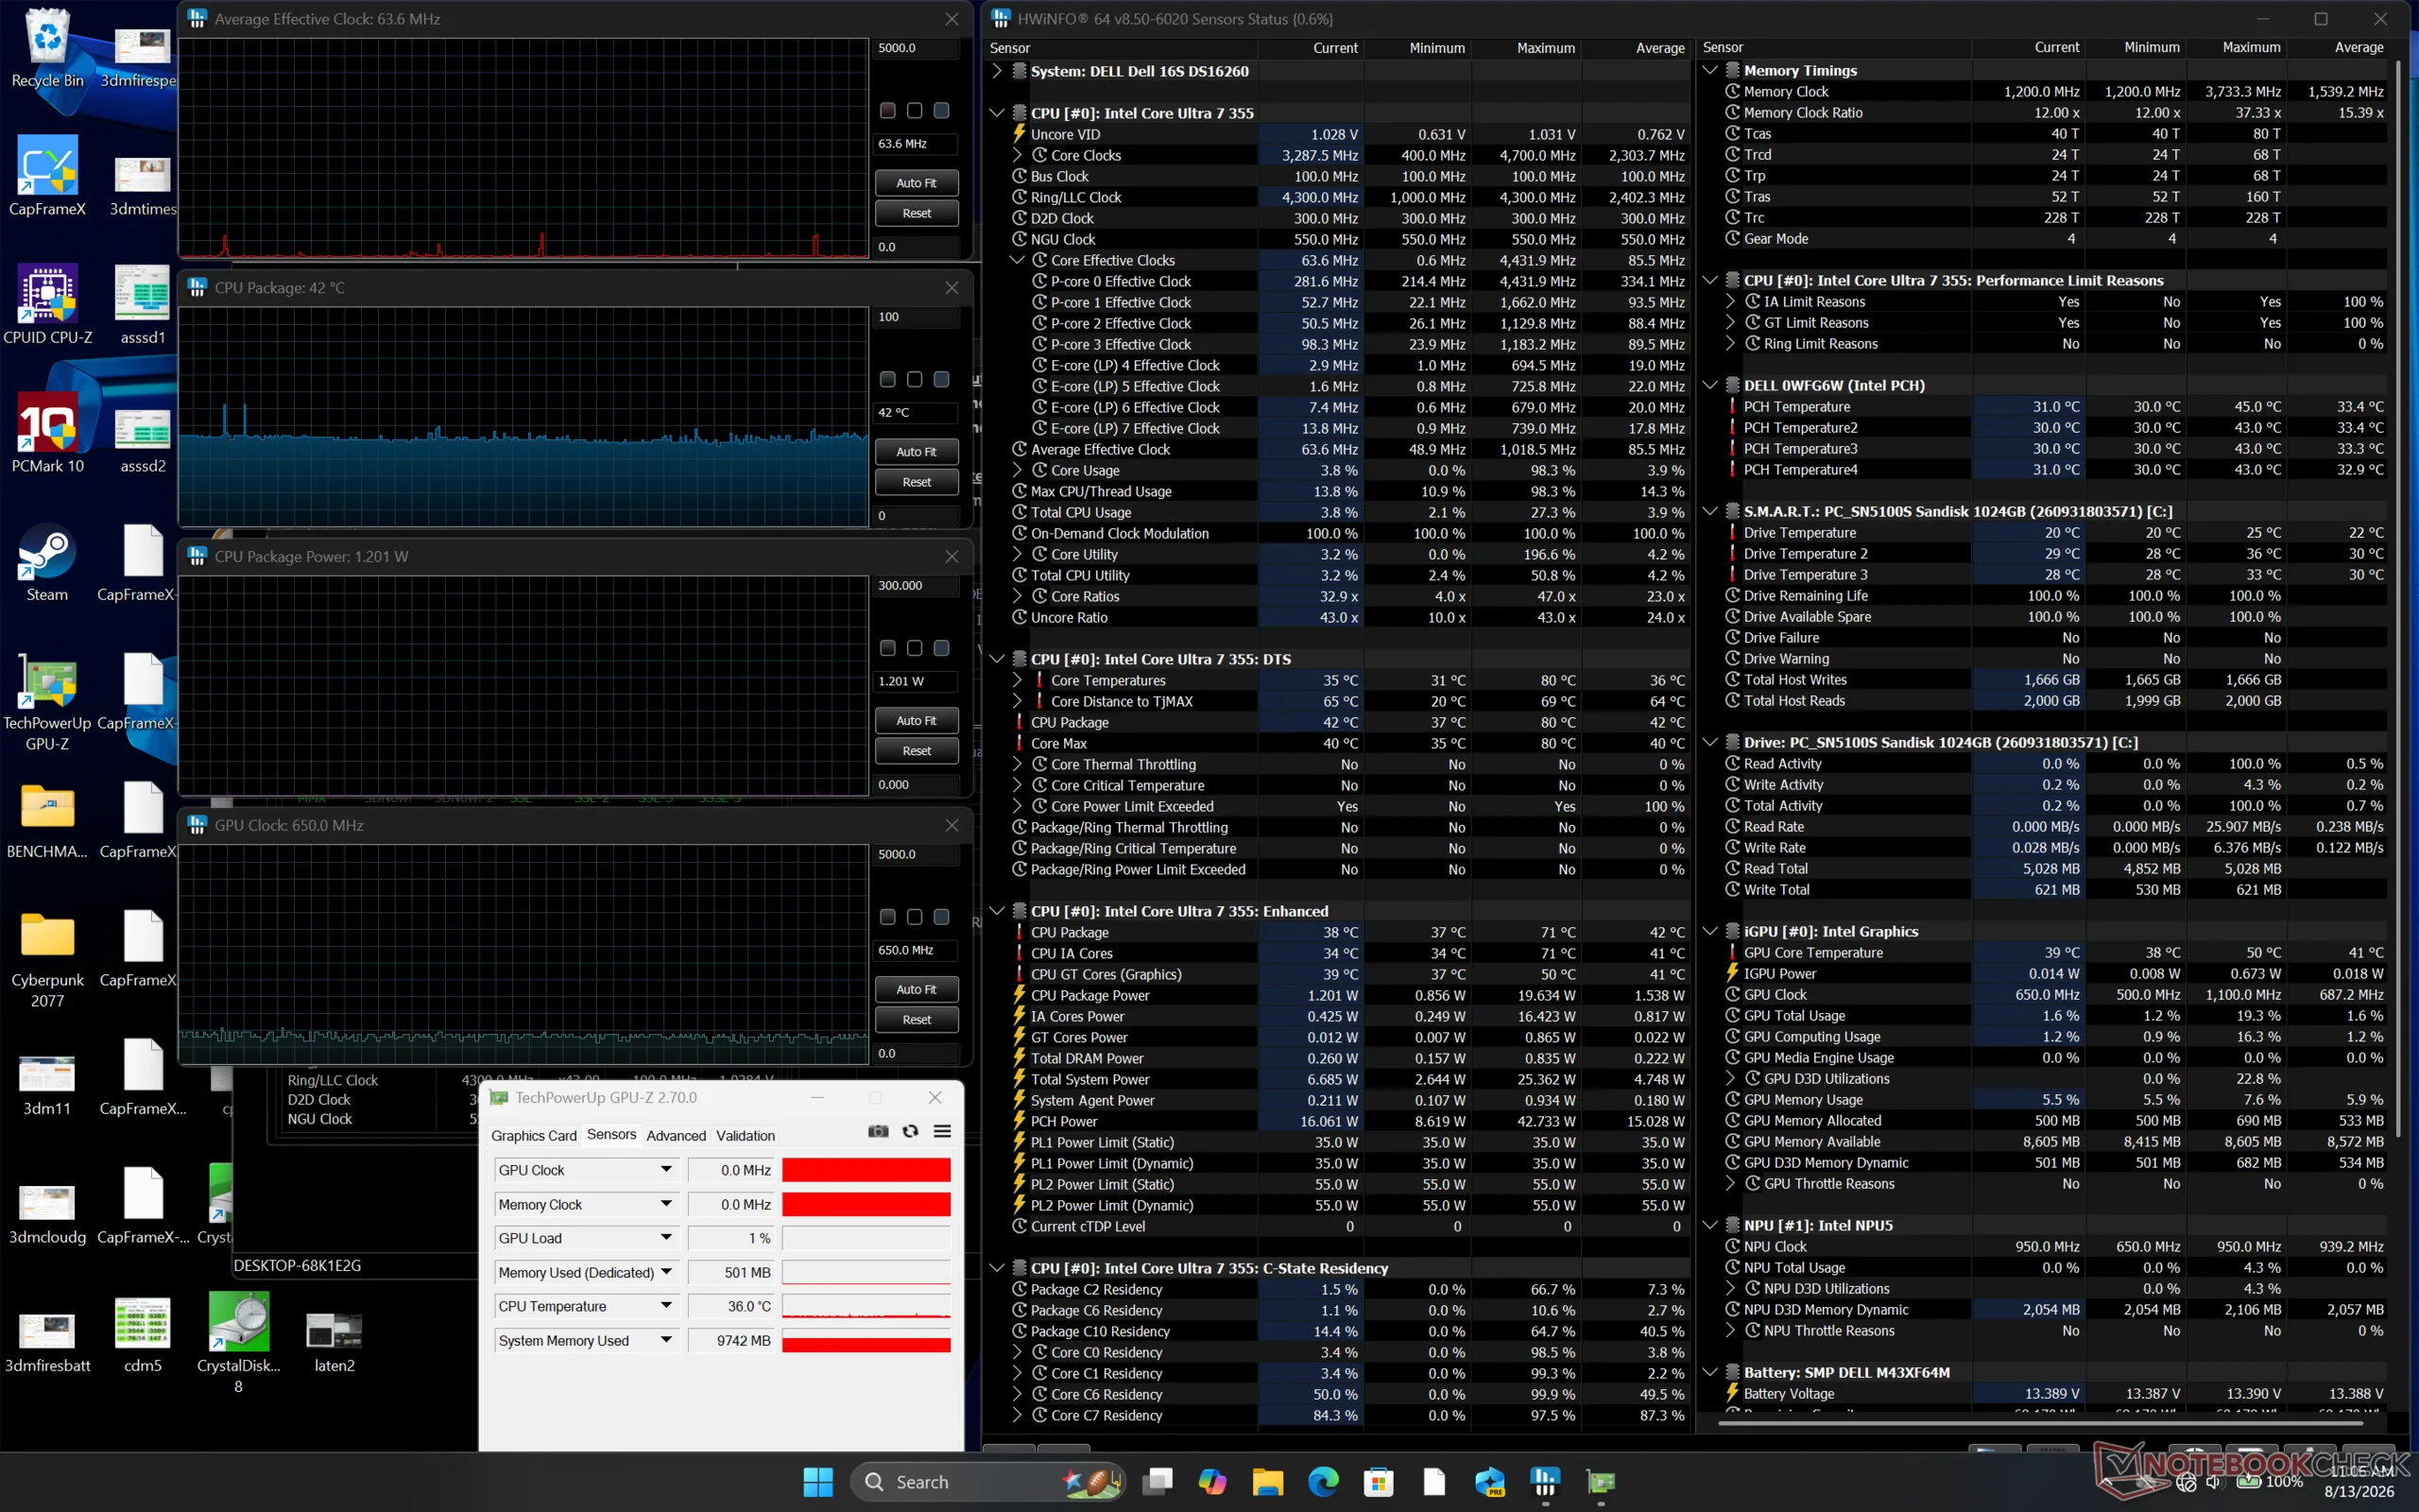Viewport: 2419px width, 1512px height.
Task: Open the TechPowerUp GPU-Z desktop shortcut
Action: pyautogui.click(x=47, y=702)
